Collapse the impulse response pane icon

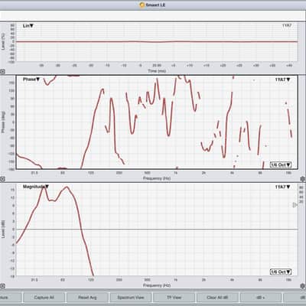2,72
